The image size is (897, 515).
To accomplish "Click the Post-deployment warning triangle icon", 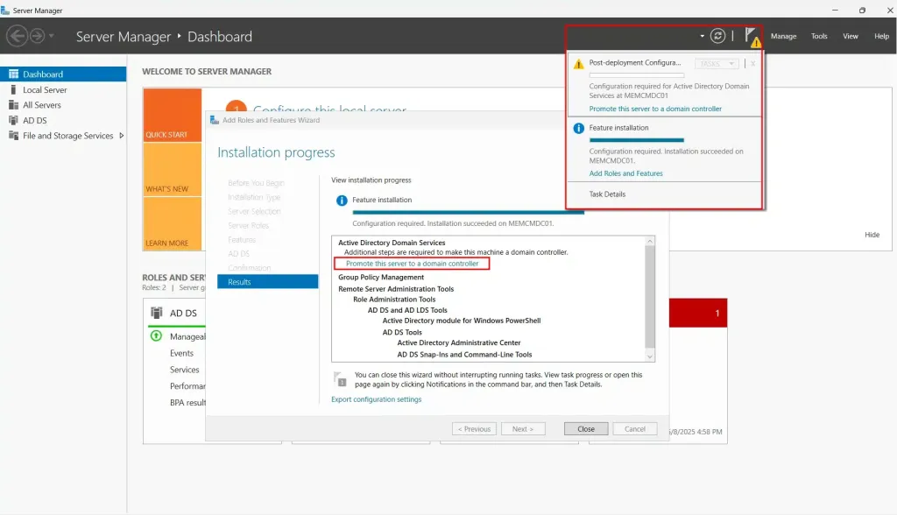I will 578,64.
